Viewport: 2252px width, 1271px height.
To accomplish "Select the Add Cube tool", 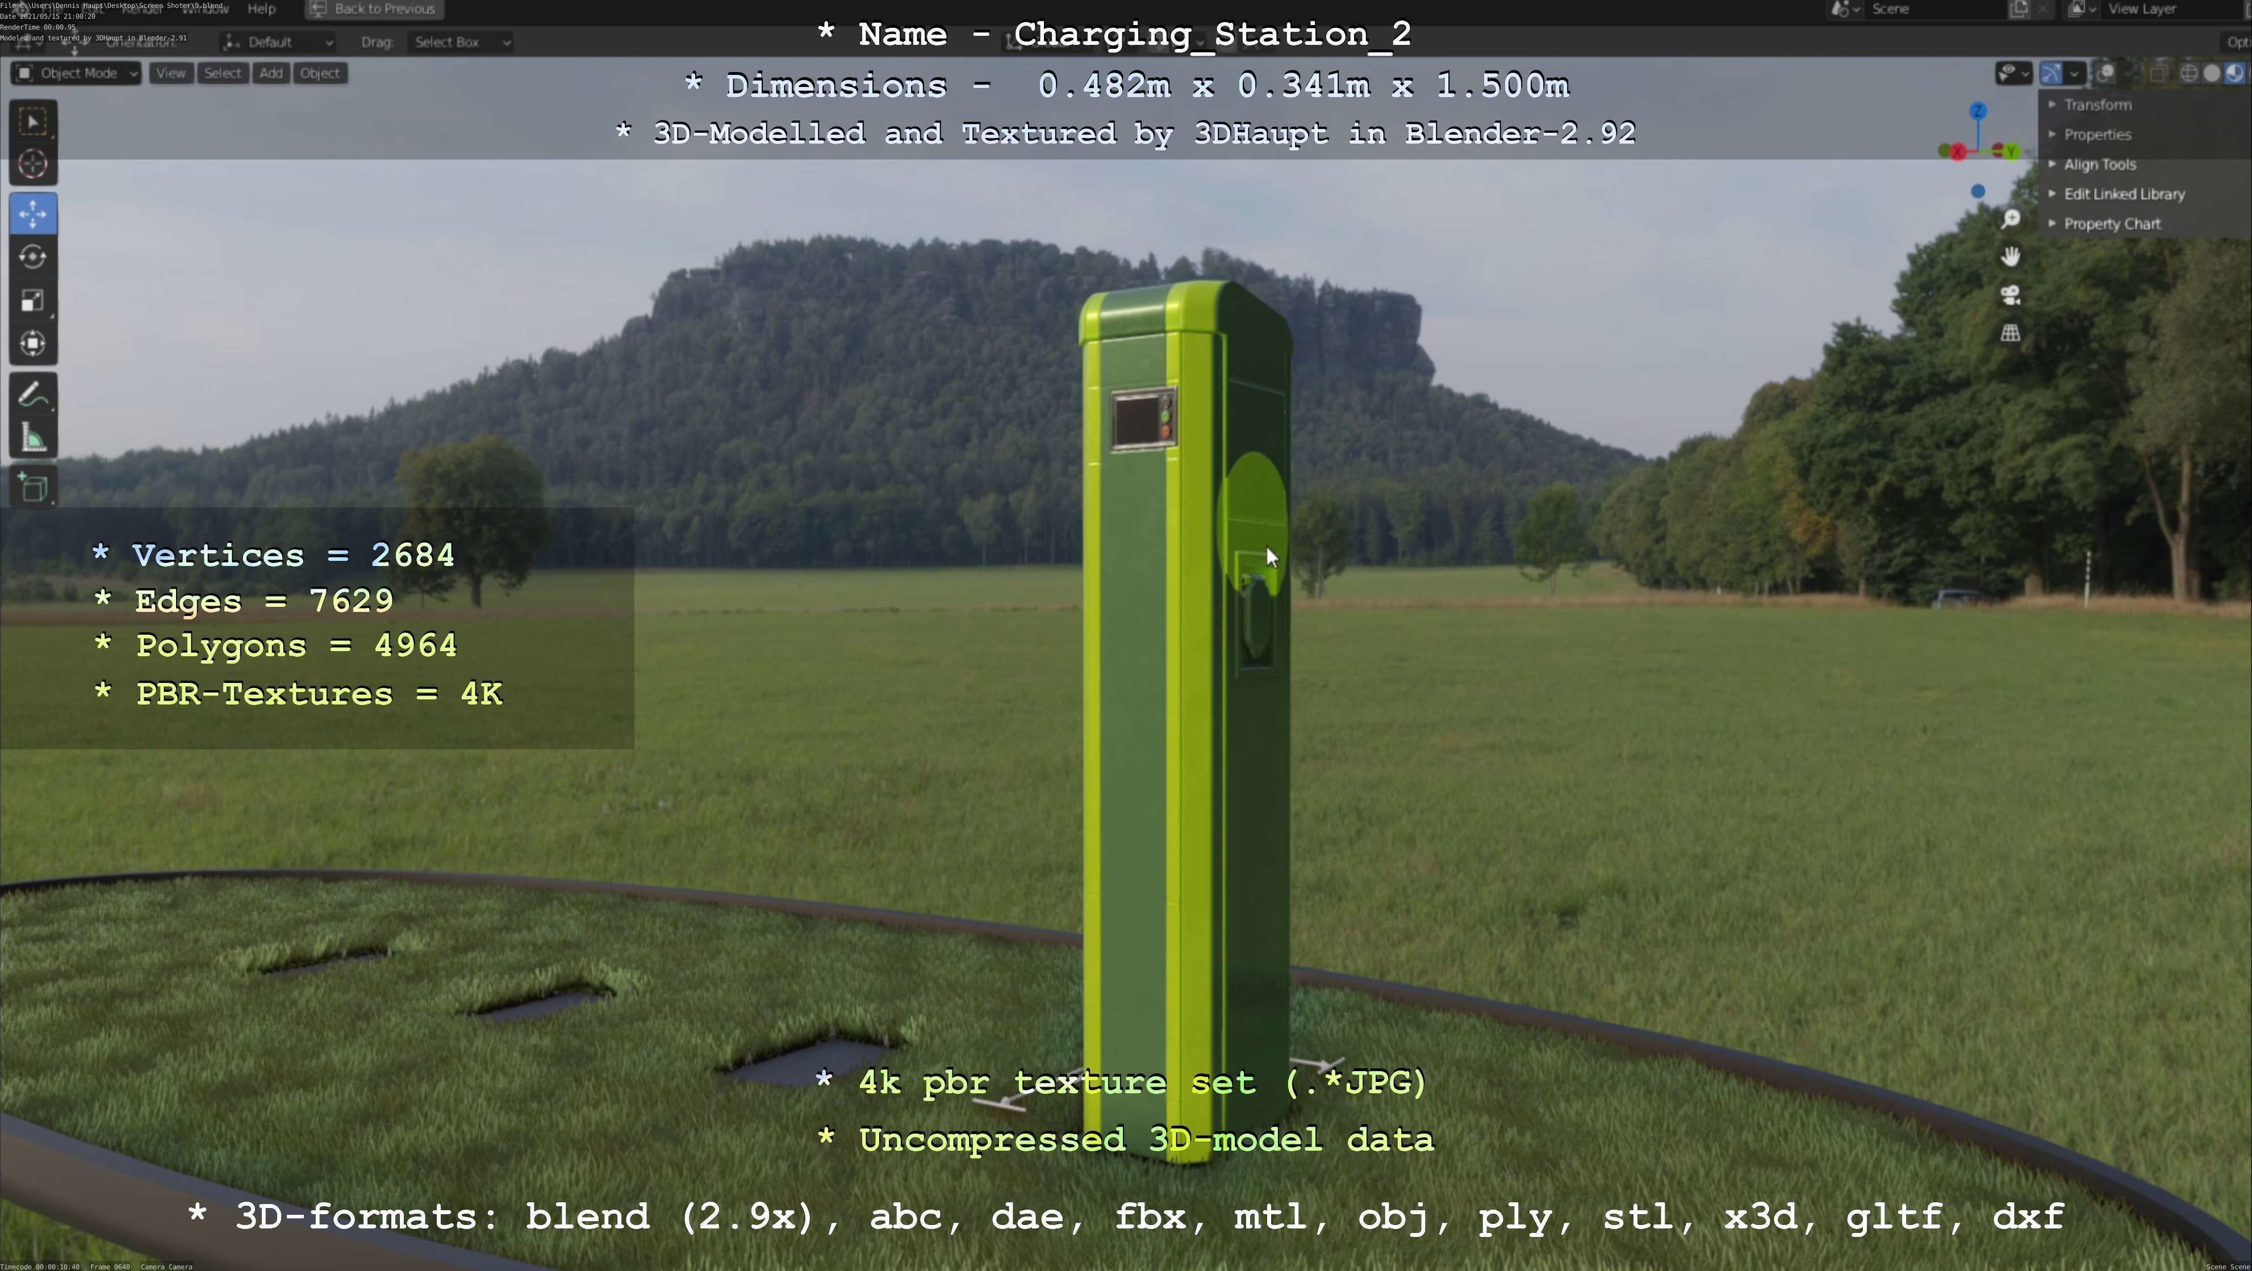I will click(x=33, y=488).
